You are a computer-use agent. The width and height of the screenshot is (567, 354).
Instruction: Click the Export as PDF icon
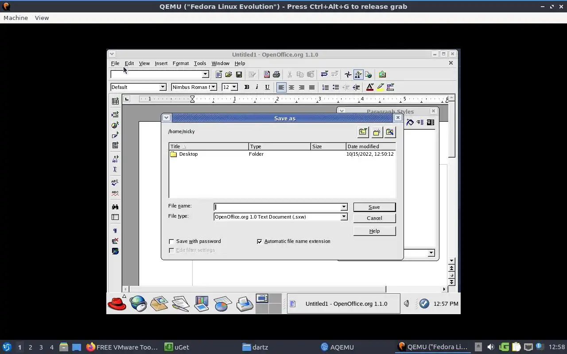pyautogui.click(x=266, y=74)
